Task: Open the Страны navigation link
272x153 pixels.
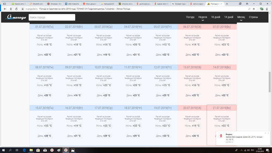Action: (253, 17)
